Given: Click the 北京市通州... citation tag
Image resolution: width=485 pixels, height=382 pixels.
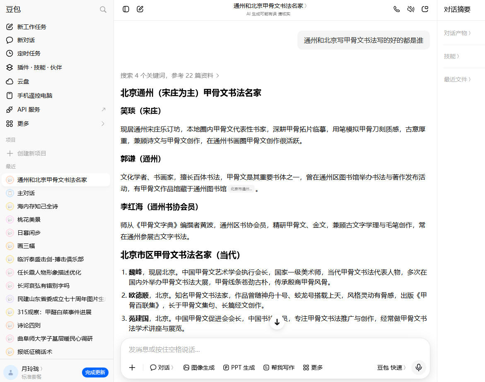Looking at the screenshot, I should (x=241, y=189).
